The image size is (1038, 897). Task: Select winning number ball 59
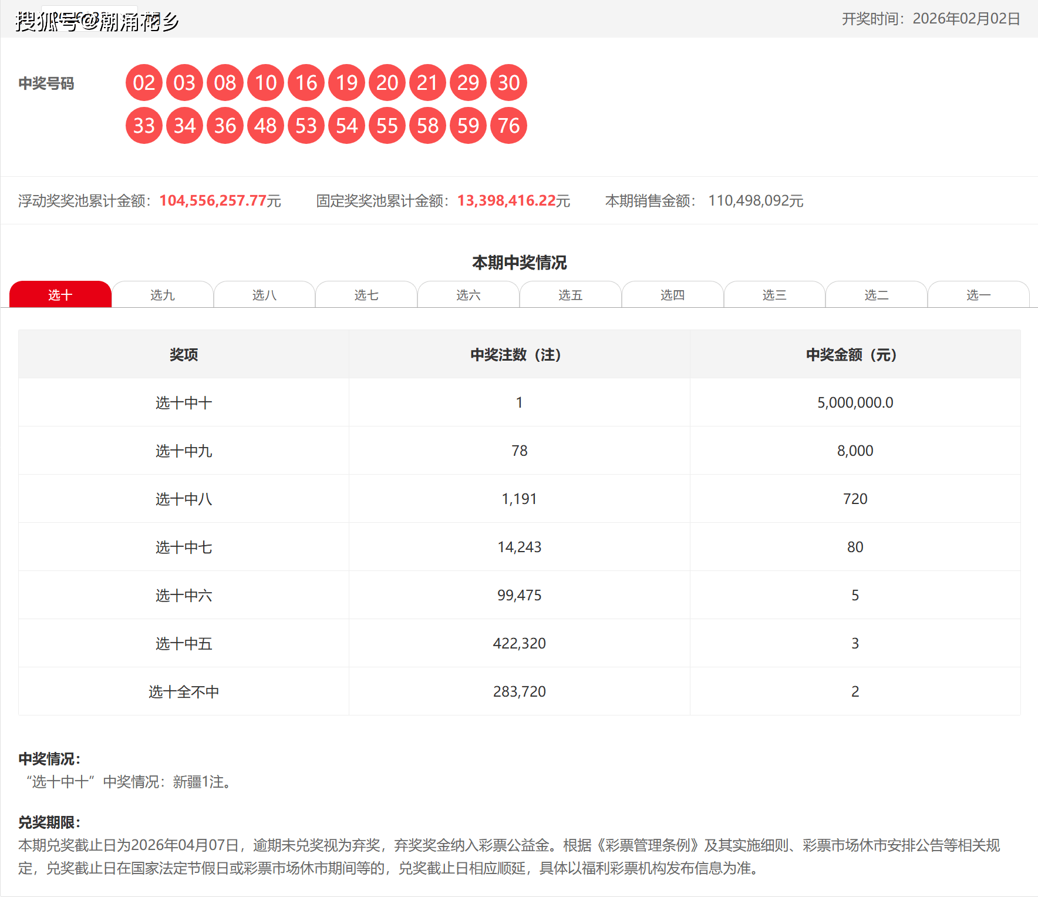pyautogui.click(x=468, y=126)
